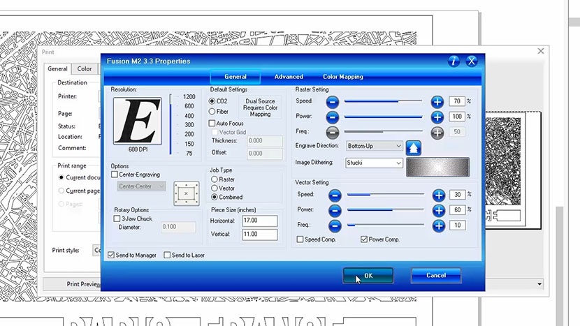580x326 pixels.
Task: Click the blue engrave direction arrow icon
Action: 414,147
